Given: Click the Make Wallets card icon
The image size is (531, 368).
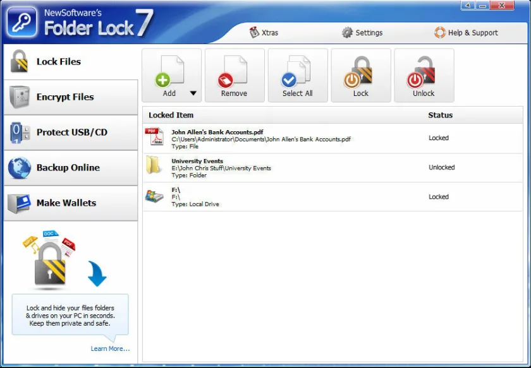Looking at the screenshot, I should coord(20,203).
